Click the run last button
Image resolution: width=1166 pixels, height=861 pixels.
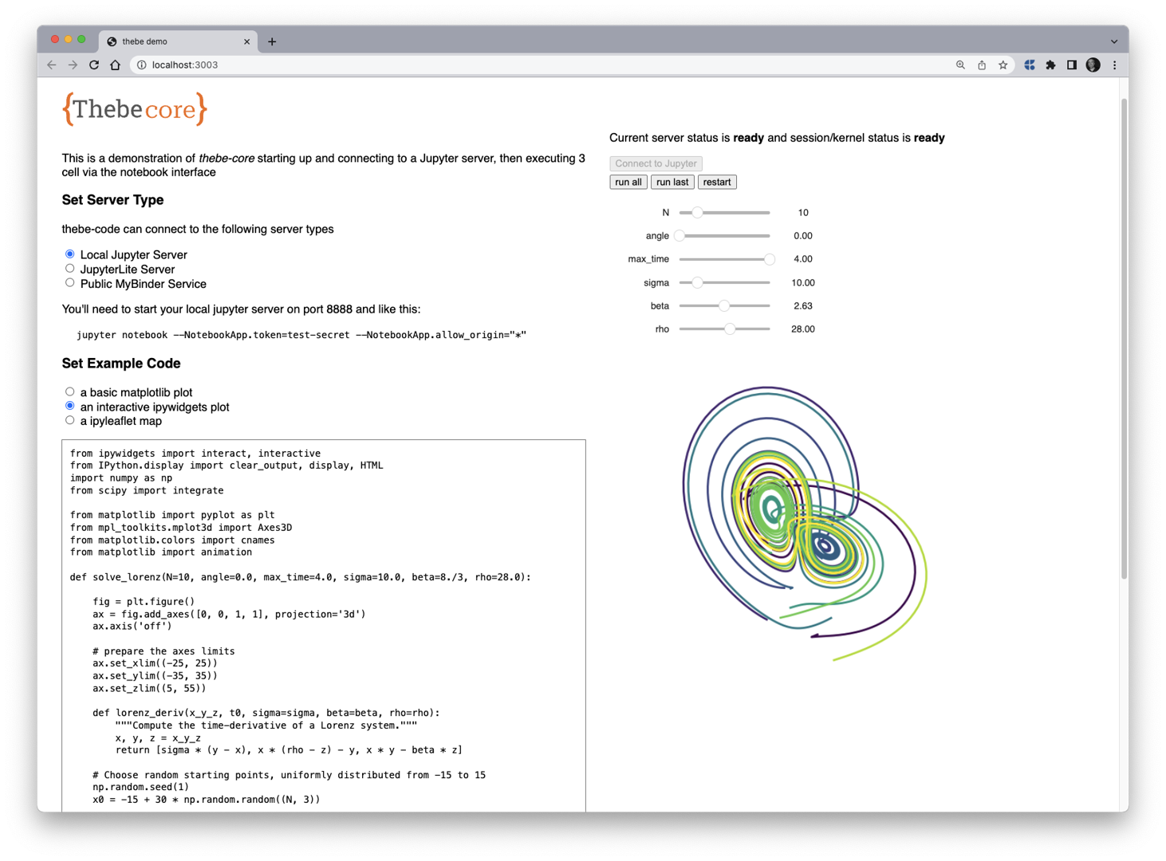tap(672, 182)
